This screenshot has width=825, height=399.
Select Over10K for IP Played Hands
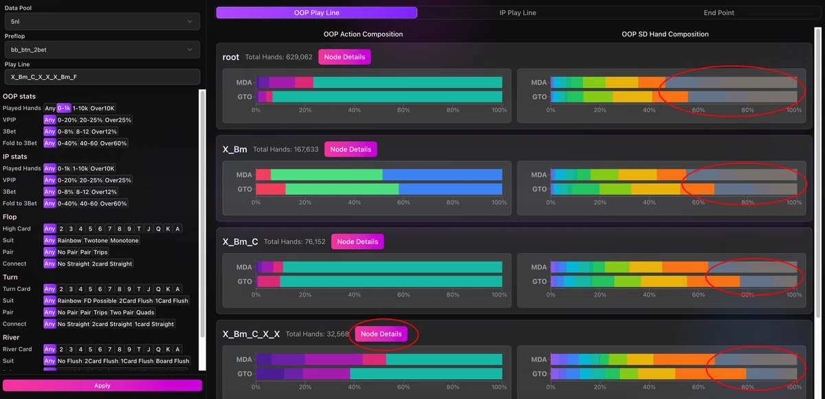click(102, 169)
